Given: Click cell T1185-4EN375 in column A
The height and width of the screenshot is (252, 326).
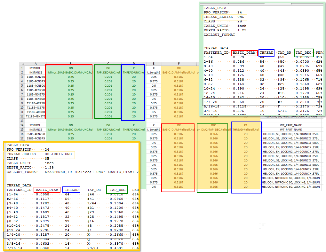Looking at the screenshot, I should click(x=36, y=116).
